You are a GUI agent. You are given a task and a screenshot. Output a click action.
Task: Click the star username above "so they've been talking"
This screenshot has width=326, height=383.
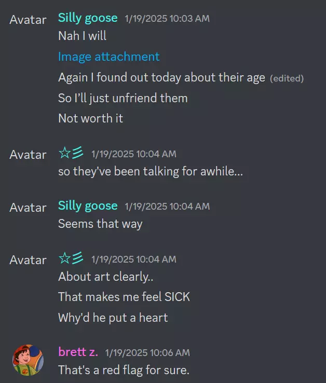coord(71,153)
